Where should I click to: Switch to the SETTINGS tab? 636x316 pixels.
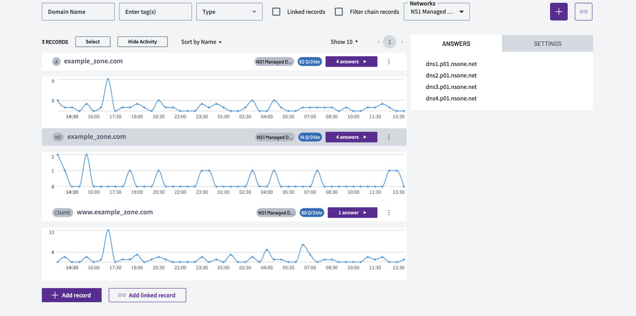pos(548,44)
